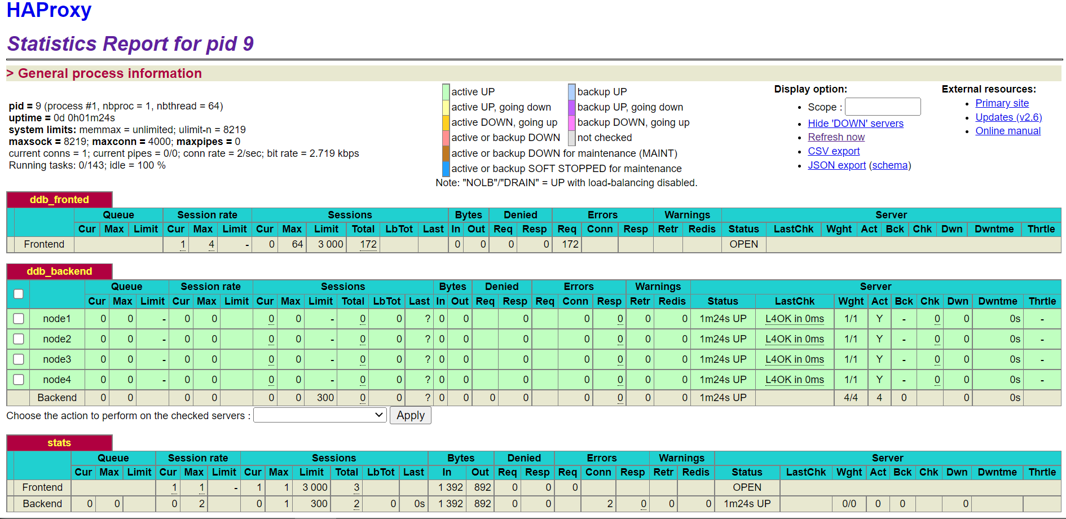Open Updates (v2.6) link
This screenshot has width=1066, height=519.
click(1008, 117)
